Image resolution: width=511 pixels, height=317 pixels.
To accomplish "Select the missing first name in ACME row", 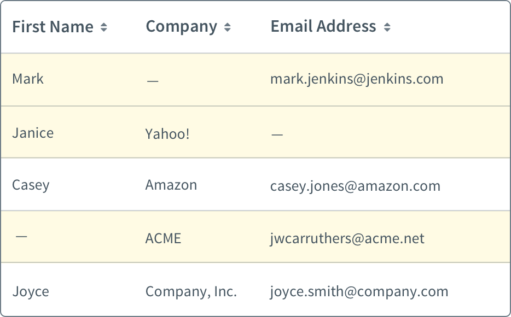I will point(21,236).
